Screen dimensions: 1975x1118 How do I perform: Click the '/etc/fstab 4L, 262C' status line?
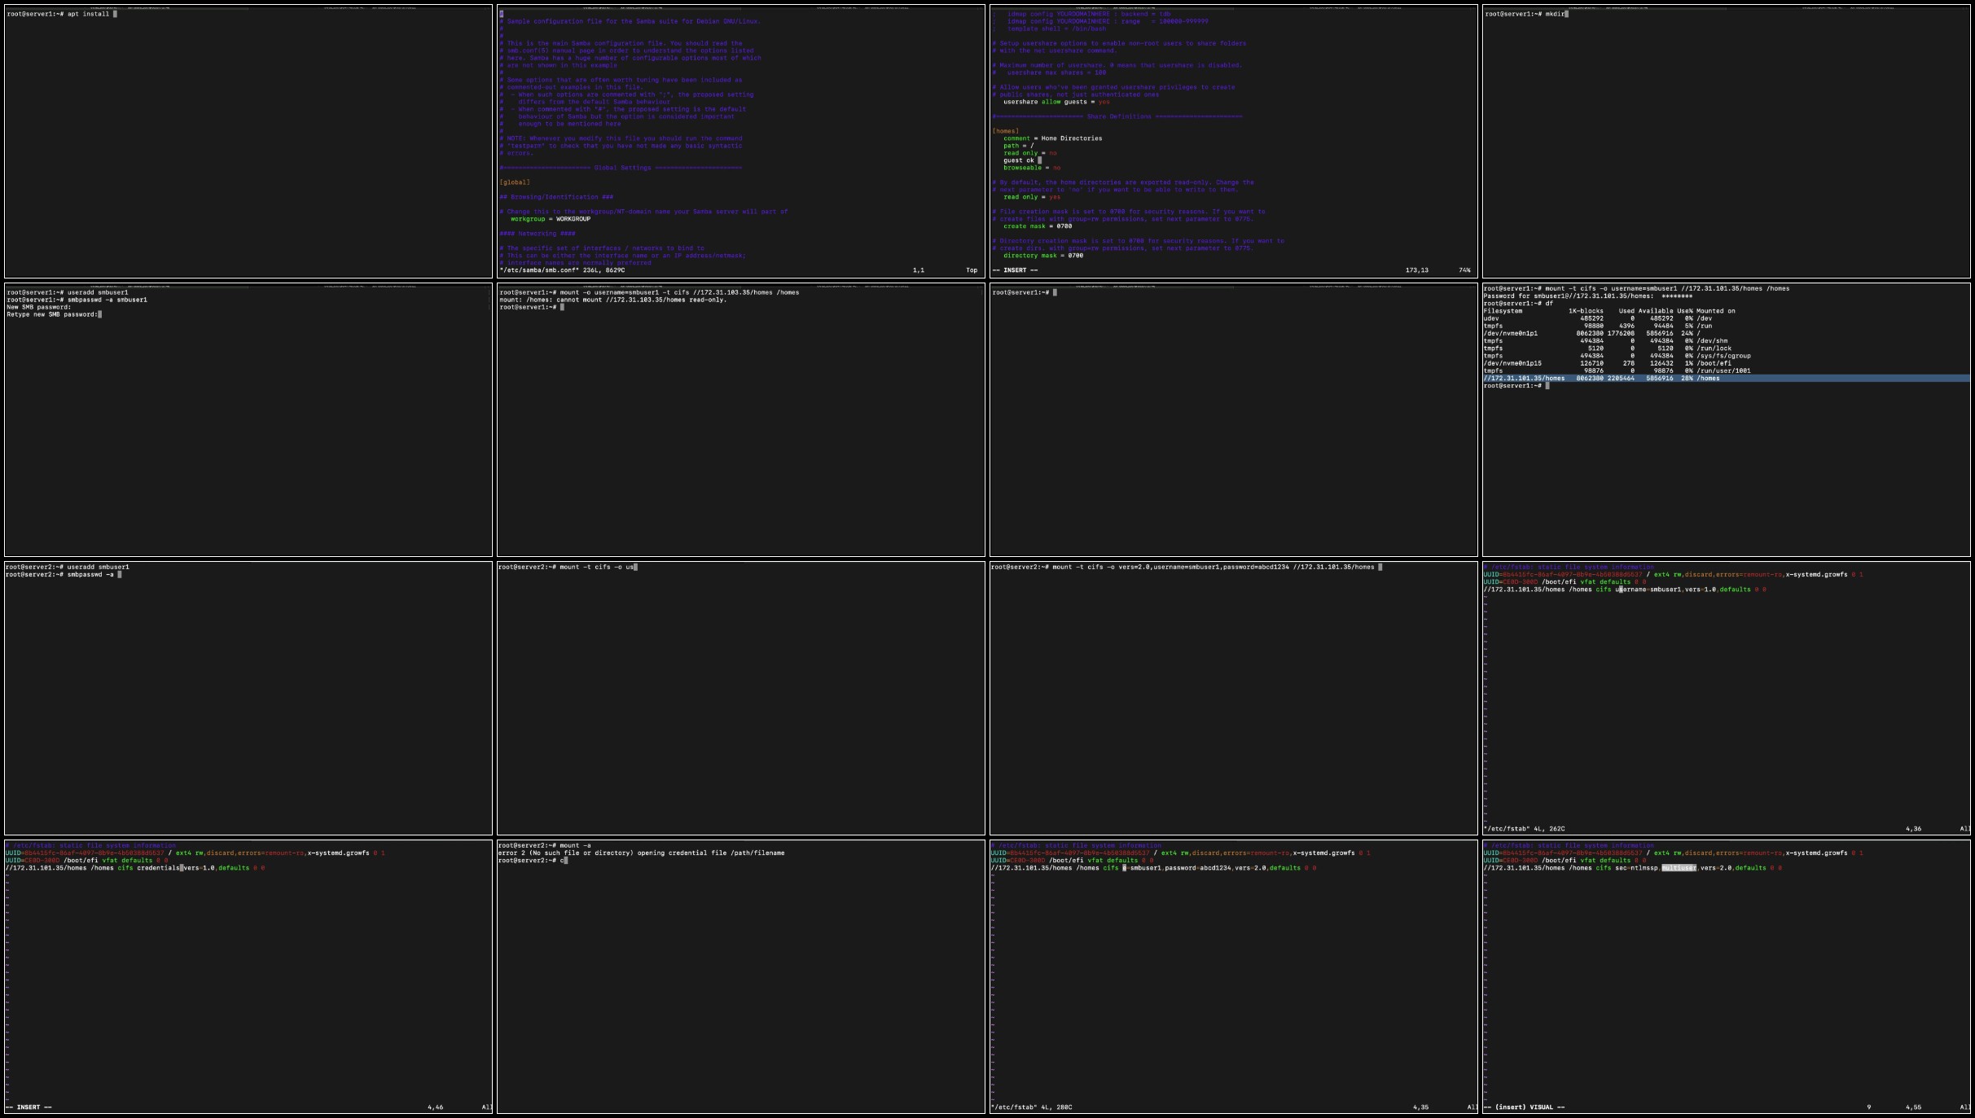(x=1524, y=829)
